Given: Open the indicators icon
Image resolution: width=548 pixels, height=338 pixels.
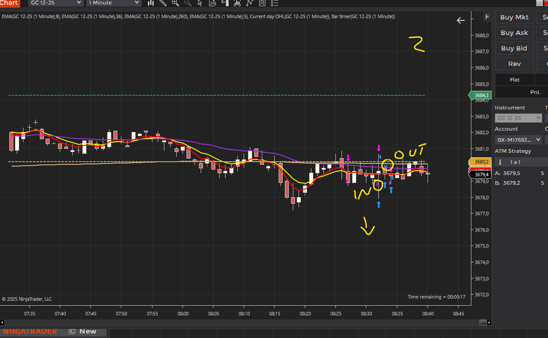Looking at the screenshot, I should click(250, 3).
